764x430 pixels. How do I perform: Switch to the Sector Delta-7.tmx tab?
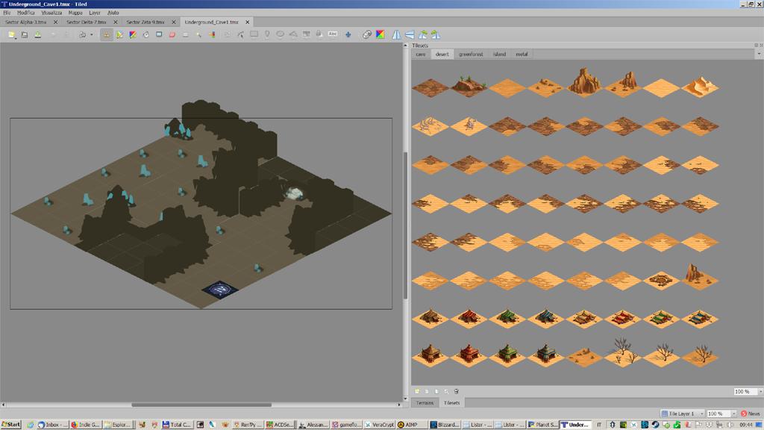pyautogui.click(x=87, y=22)
